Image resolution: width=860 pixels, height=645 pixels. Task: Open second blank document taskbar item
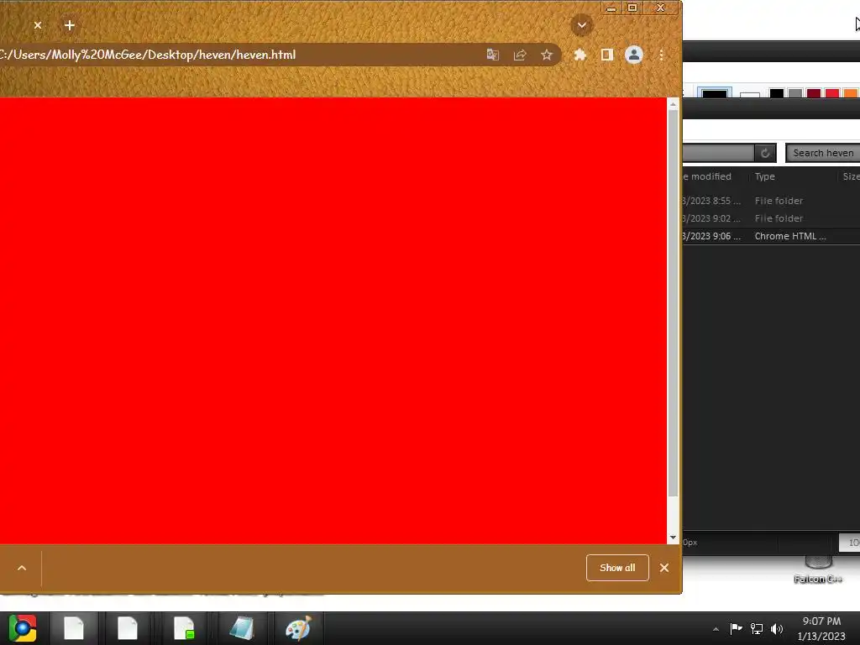click(128, 628)
